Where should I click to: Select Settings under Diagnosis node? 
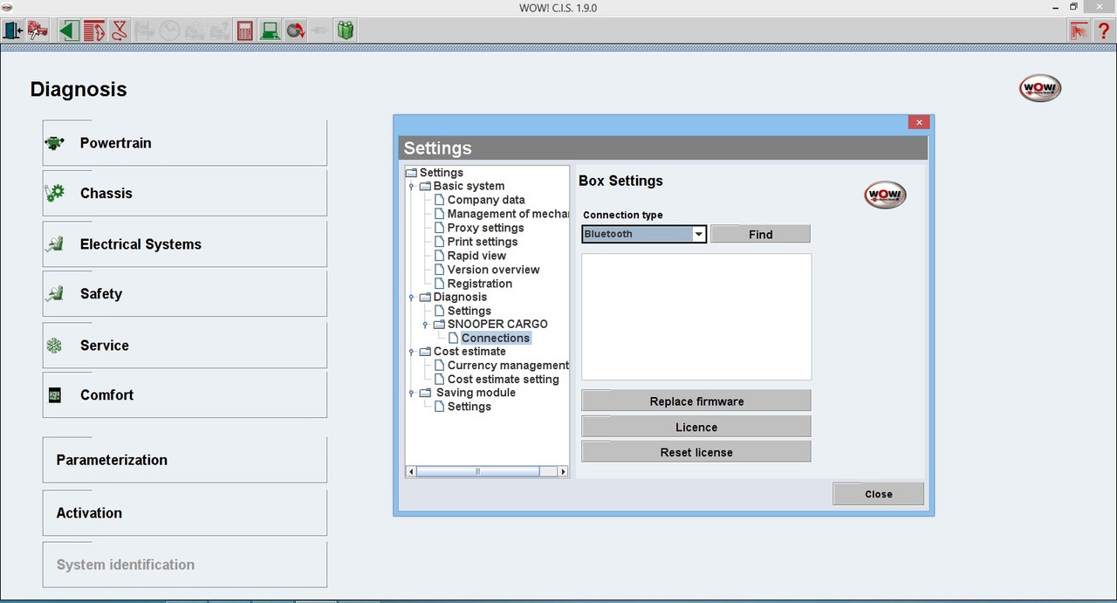[x=469, y=311]
